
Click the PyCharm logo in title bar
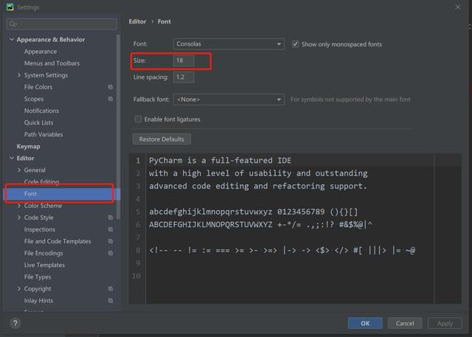click(x=10, y=7)
